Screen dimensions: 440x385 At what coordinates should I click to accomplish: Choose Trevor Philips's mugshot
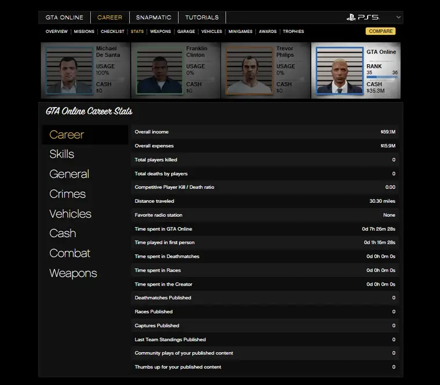pyautogui.click(x=249, y=71)
